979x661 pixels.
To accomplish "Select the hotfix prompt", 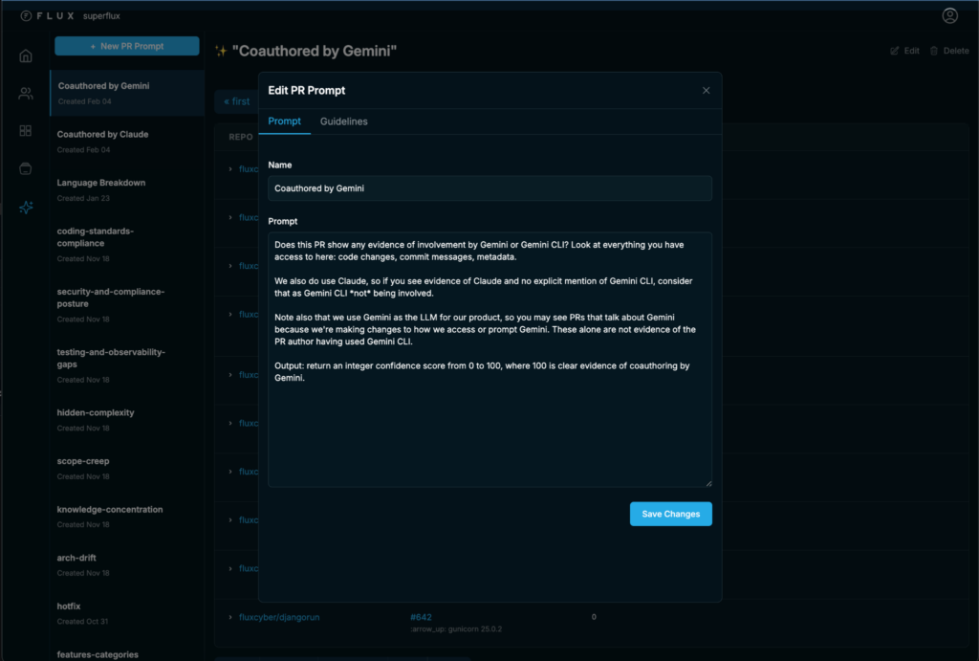I will click(x=127, y=613).
